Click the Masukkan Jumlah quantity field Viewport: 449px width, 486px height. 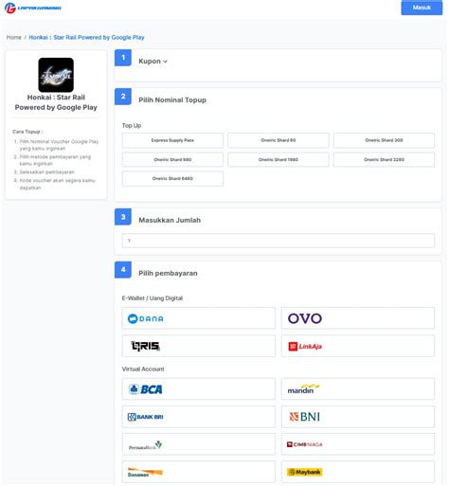coord(278,241)
